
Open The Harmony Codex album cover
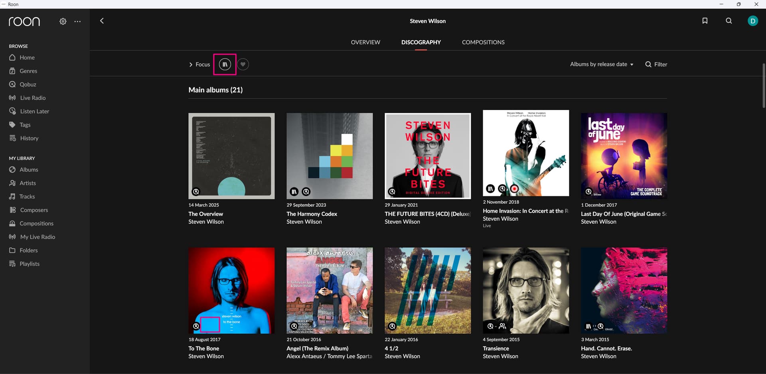330,156
